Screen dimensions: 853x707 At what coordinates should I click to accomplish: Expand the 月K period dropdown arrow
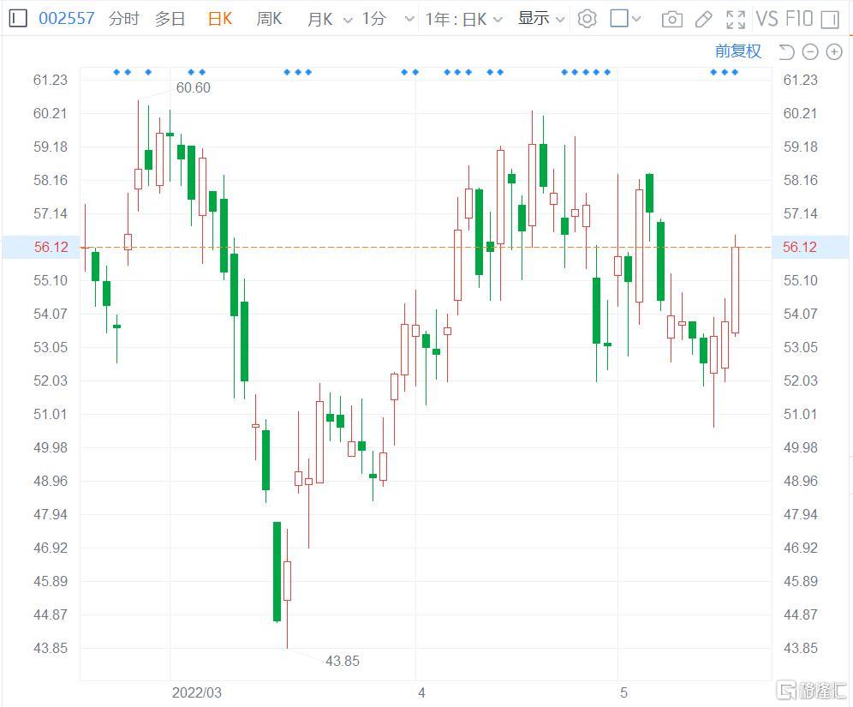click(x=348, y=20)
